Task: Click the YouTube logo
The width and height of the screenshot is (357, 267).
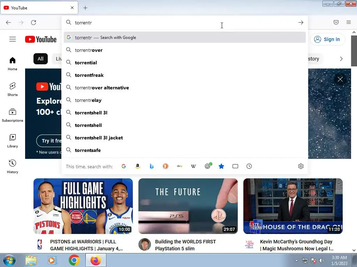Action: [x=41, y=39]
